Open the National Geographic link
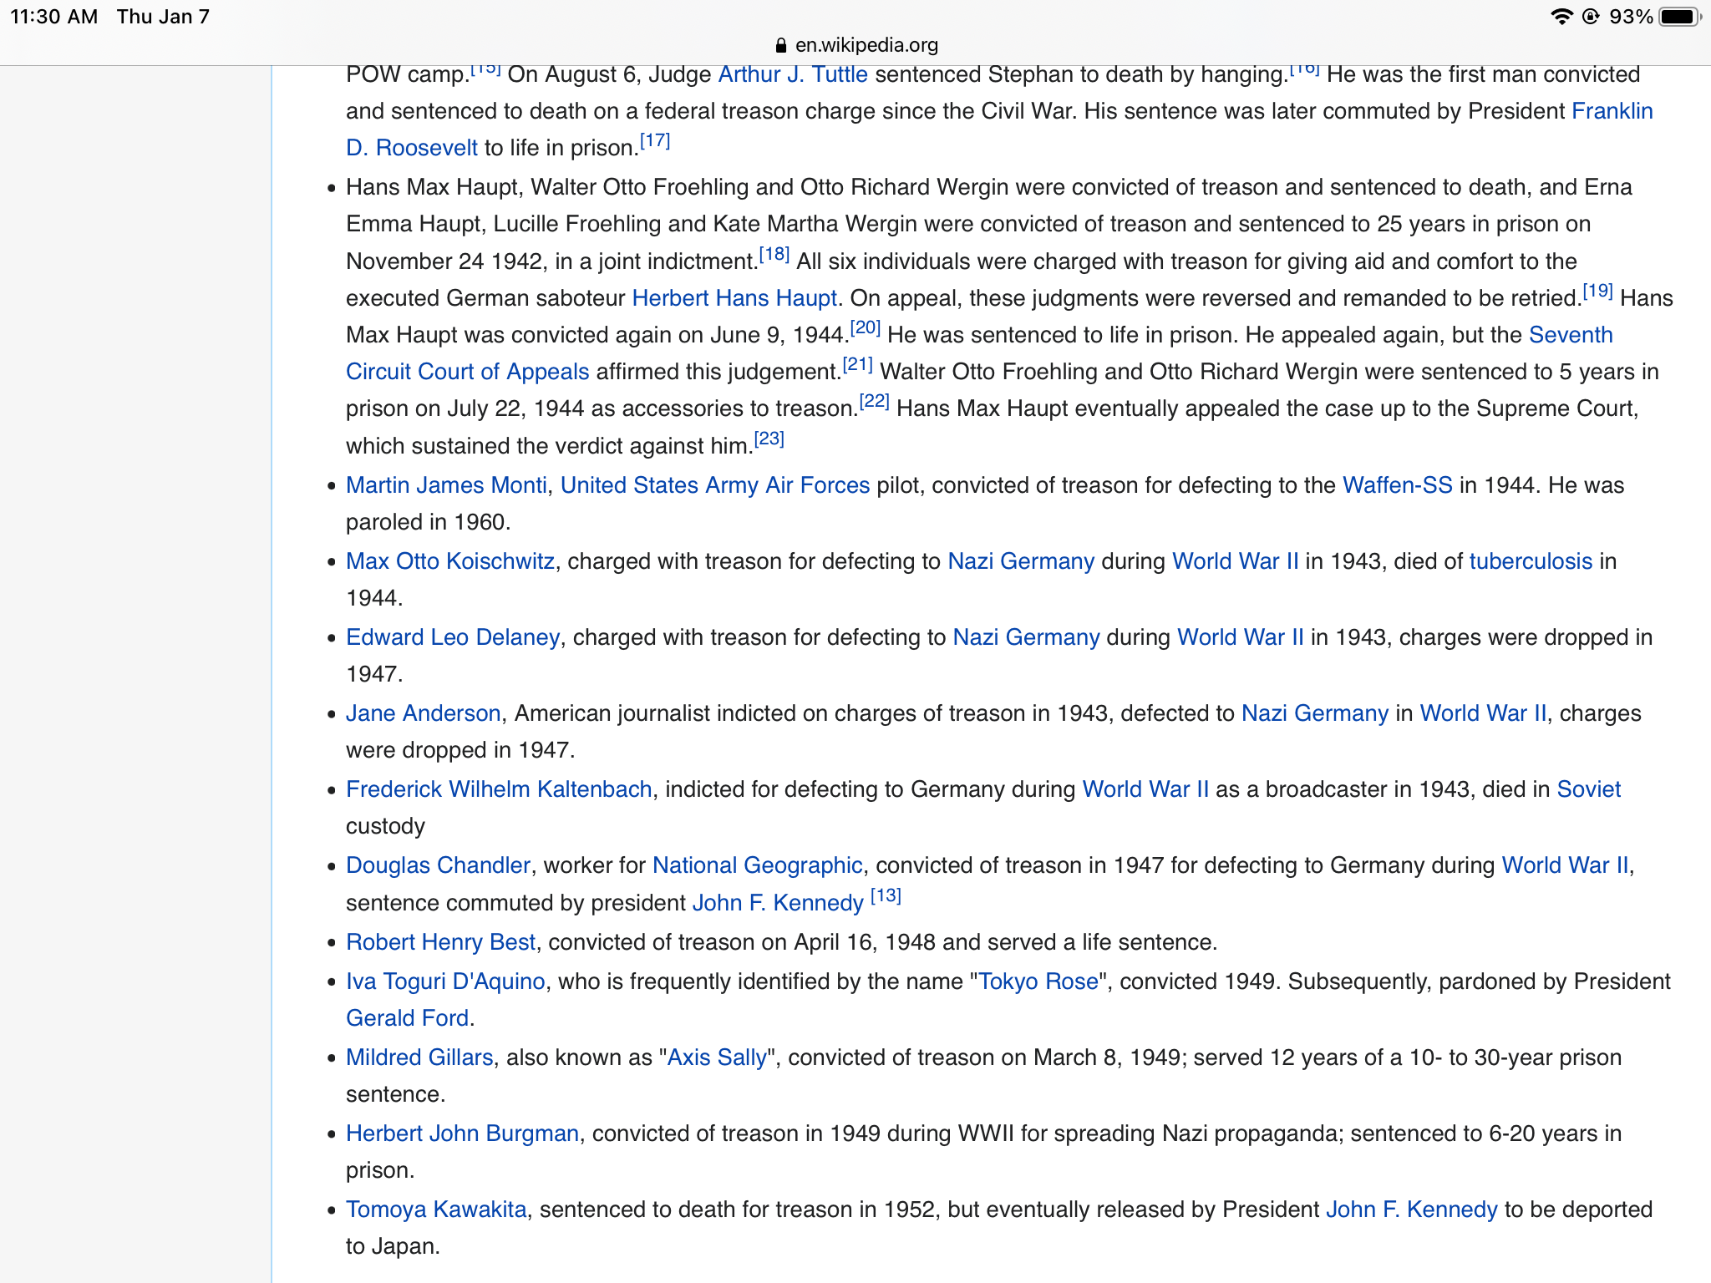The height and width of the screenshot is (1283, 1711). coord(757,865)
